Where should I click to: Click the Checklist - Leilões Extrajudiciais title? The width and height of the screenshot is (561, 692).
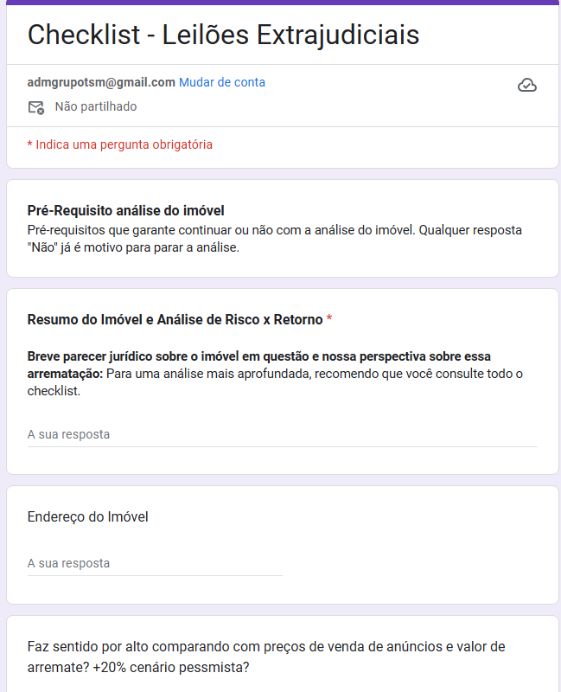tap(223, 35)
